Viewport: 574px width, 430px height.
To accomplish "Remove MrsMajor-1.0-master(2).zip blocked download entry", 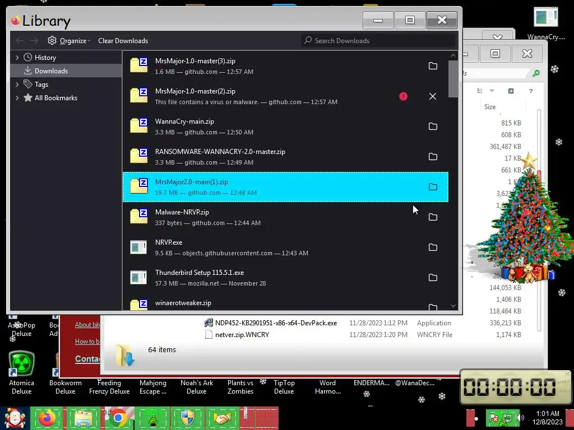I will pyautogui.click(x=433, y=96).
